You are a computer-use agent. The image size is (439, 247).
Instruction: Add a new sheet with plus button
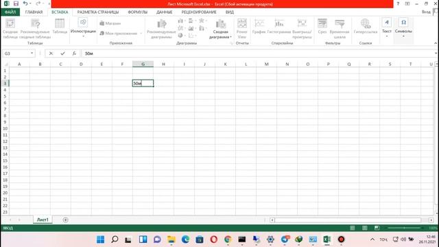tap(66, 220)
